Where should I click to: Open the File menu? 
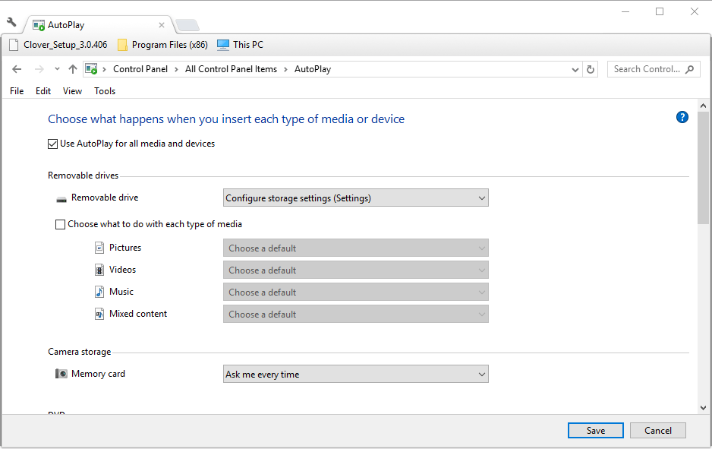[17, 91]
